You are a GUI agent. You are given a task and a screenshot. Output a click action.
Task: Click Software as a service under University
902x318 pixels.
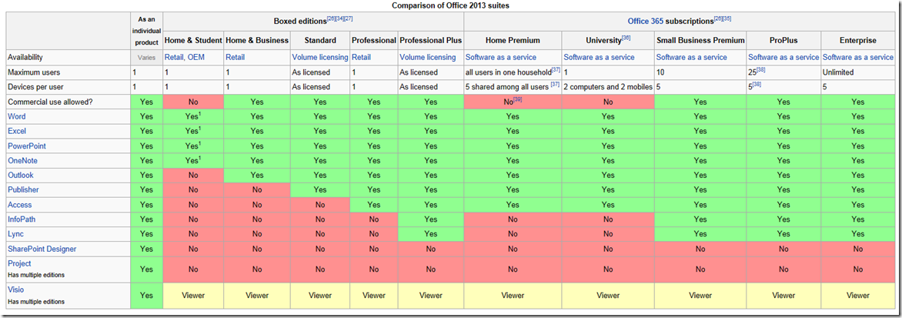tap(599, 58)
